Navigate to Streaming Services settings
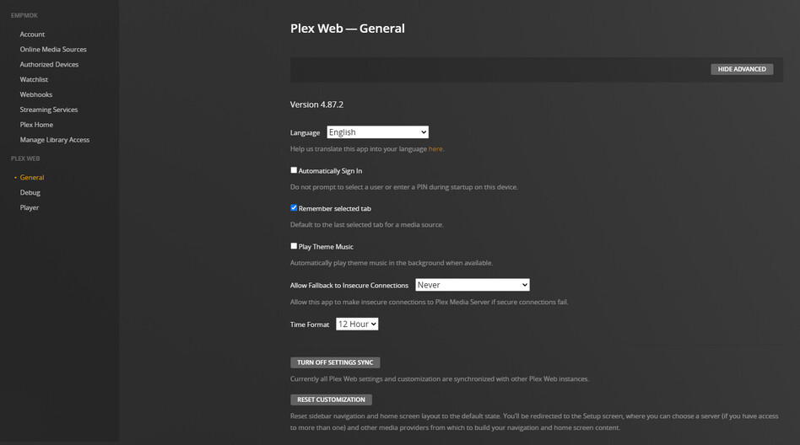The image size is (800, 445). click(49, 110)
